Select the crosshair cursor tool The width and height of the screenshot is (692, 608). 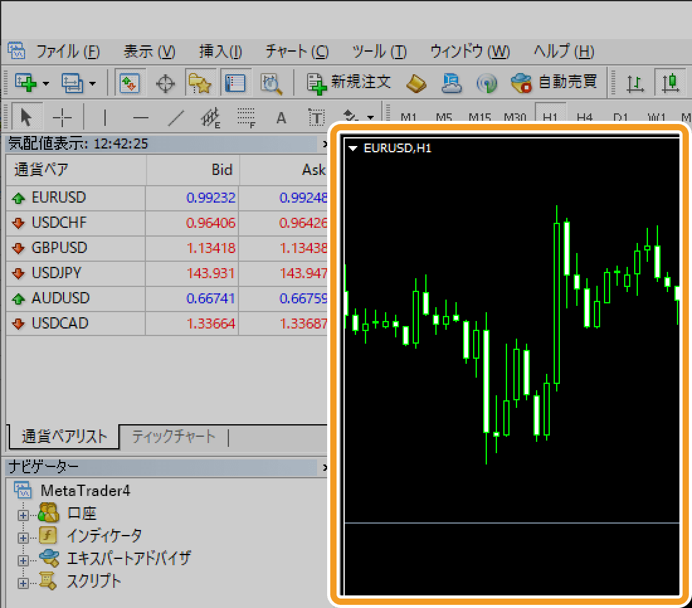pos(62,118)
